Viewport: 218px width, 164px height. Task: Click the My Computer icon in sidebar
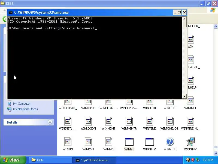click(10, 104)
